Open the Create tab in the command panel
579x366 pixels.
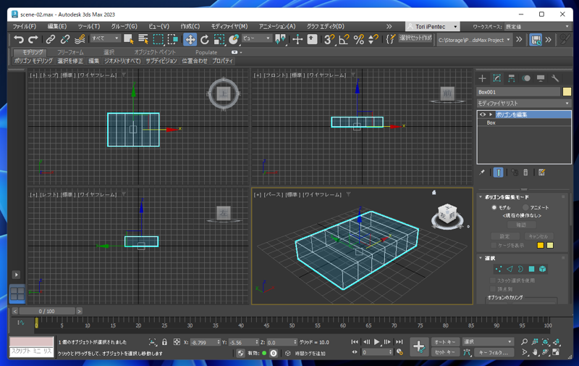click(x=482, y=78)
